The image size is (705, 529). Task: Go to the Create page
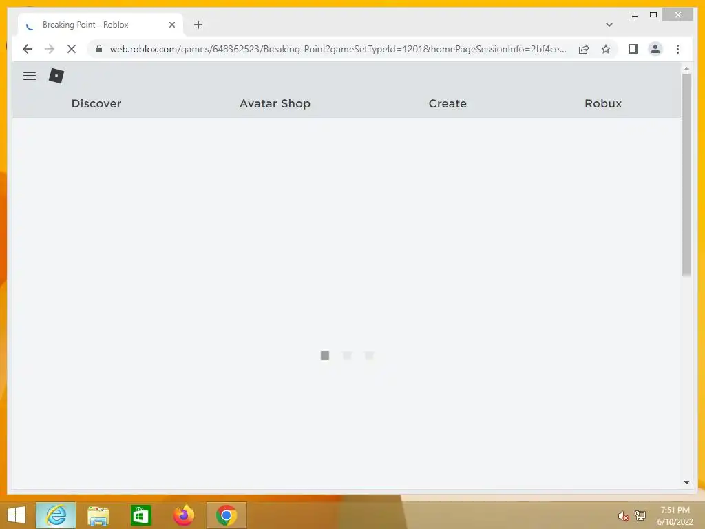[448, 103]
